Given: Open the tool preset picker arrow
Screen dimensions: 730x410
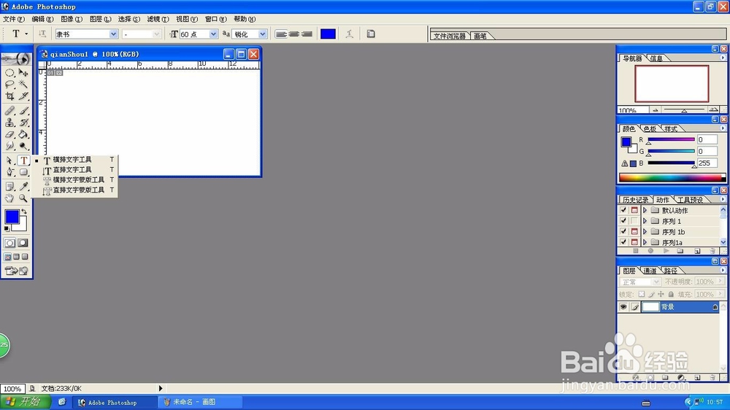Looking at the screenshot, I should pyautogui.click(x=26, y=34).
